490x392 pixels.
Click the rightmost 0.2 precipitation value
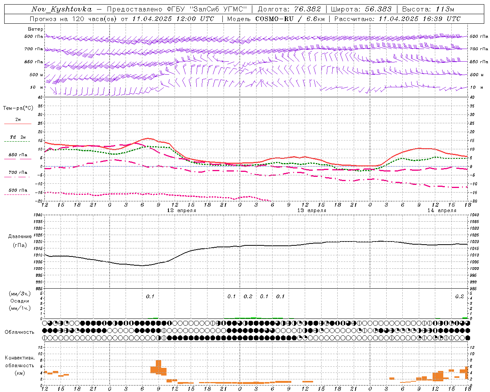[459, 296]
